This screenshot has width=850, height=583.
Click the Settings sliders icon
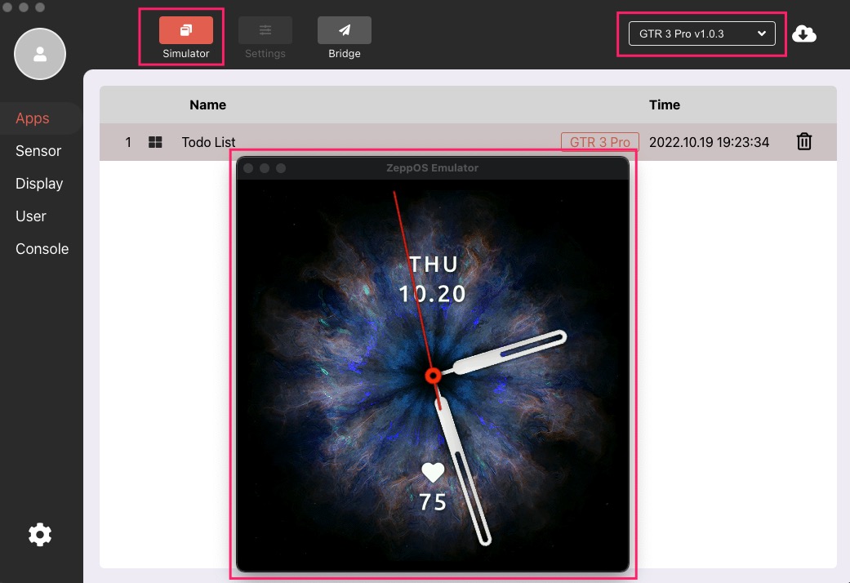265,30
